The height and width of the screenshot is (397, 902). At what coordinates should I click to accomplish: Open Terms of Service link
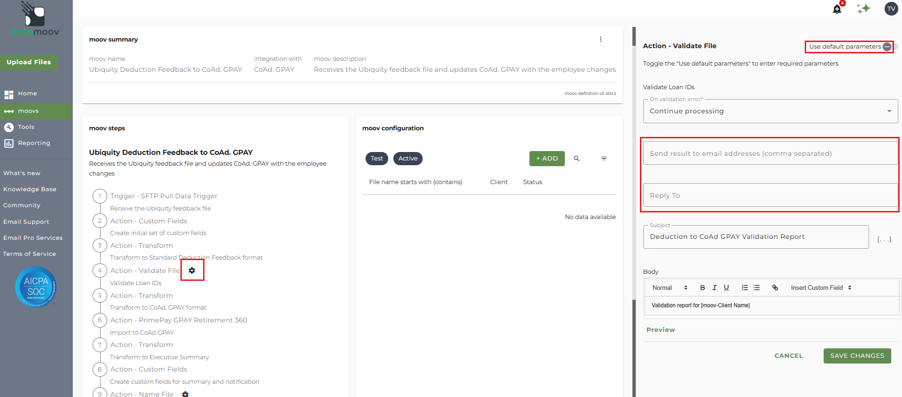[x=29, y=254]
